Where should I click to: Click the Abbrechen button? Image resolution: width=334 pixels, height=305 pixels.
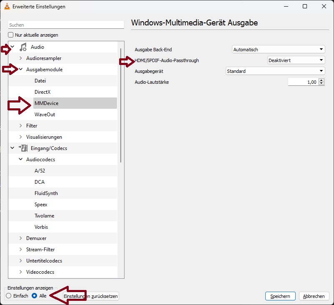[314, 296]
